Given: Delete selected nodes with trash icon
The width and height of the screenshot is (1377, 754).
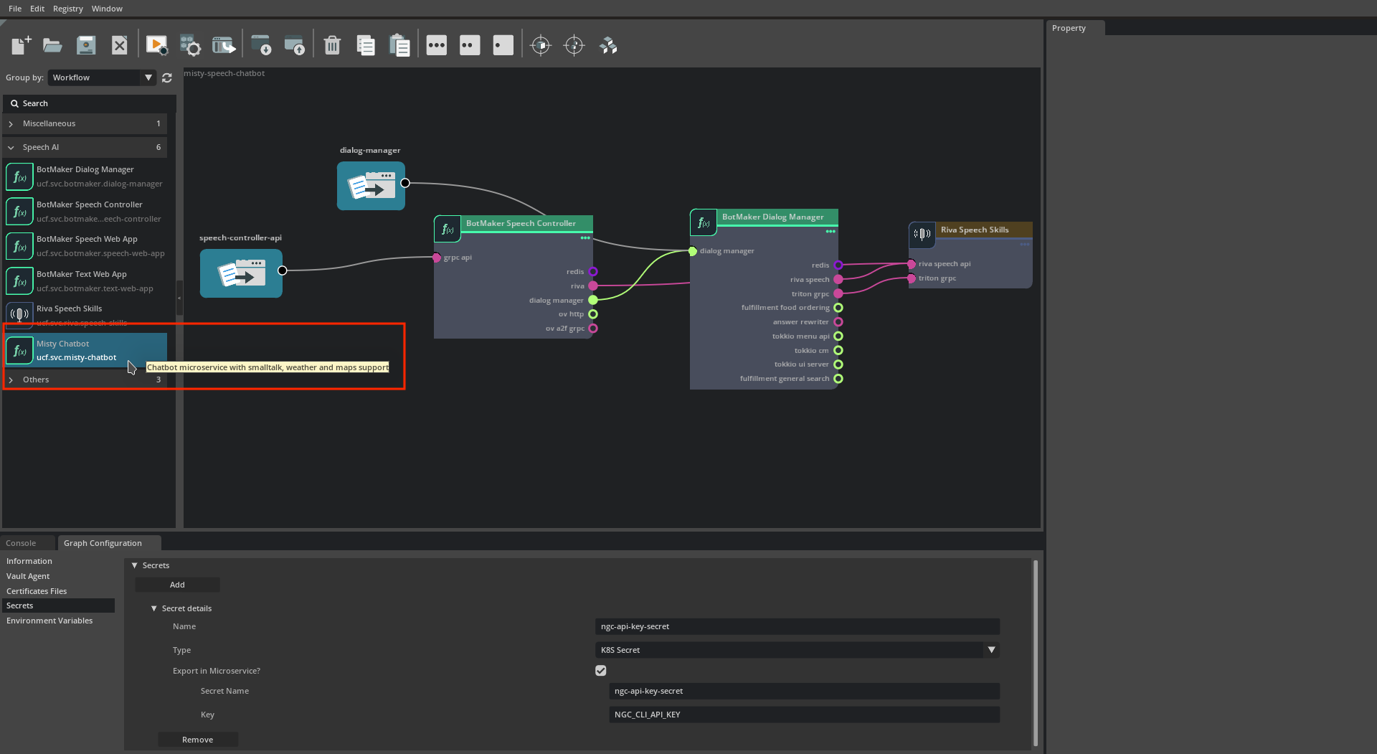Looking at the screenshot, I should [x=332, y=45].
